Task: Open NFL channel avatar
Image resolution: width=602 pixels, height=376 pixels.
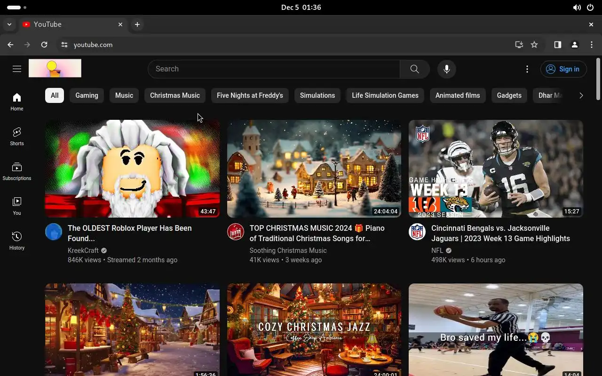Action: (417, 232)
